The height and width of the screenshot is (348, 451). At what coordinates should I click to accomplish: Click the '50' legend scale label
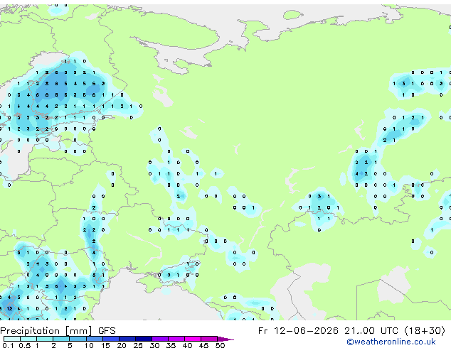[221, 345]
